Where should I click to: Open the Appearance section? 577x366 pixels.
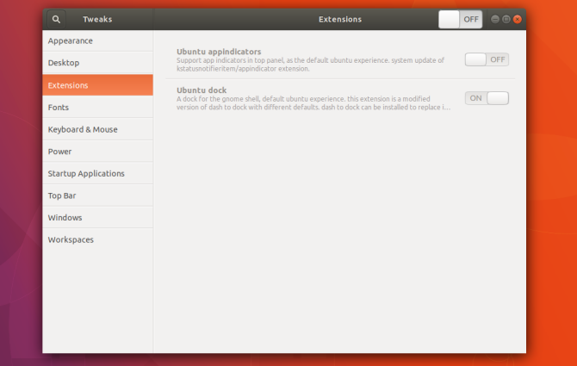point(97,40)
